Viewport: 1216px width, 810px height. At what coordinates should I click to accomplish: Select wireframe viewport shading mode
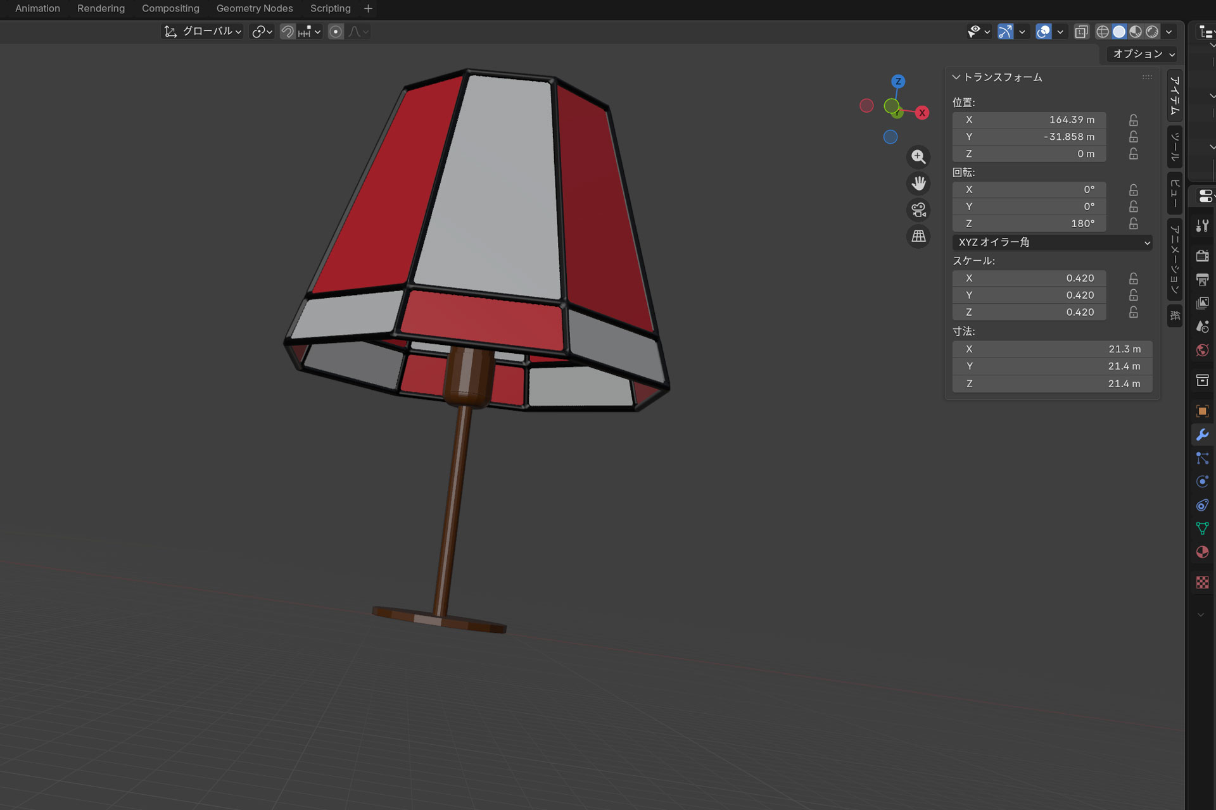pyautogui.click(x=1102, y=32)
